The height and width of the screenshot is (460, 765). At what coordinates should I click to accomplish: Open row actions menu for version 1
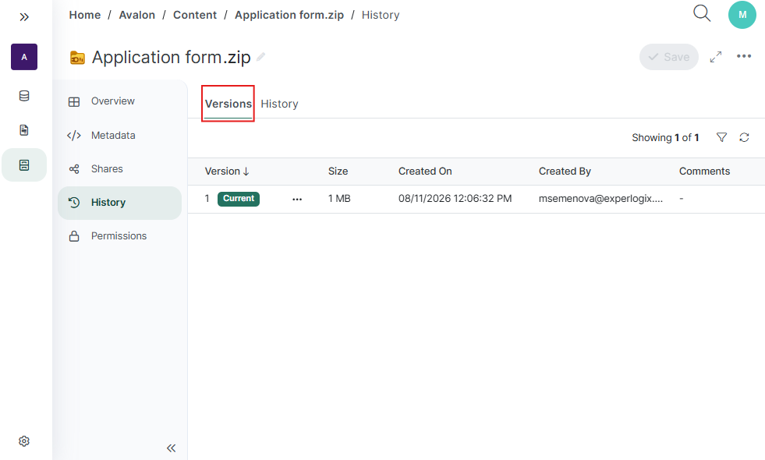tap(297, 199)
